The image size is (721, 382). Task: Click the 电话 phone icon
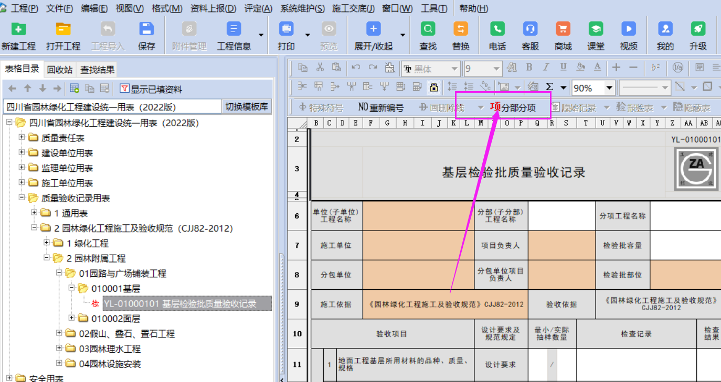pos(497,29)
